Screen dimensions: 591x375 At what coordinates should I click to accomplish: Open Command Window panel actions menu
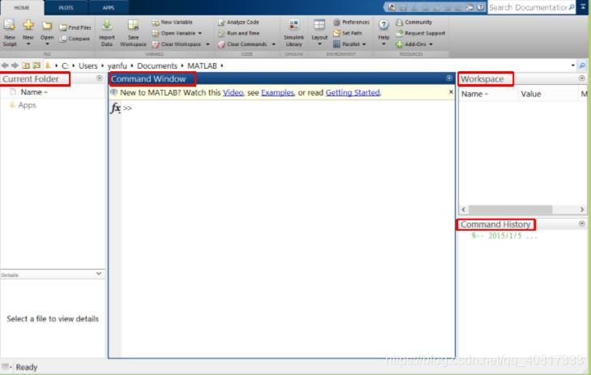click(449, 78)
